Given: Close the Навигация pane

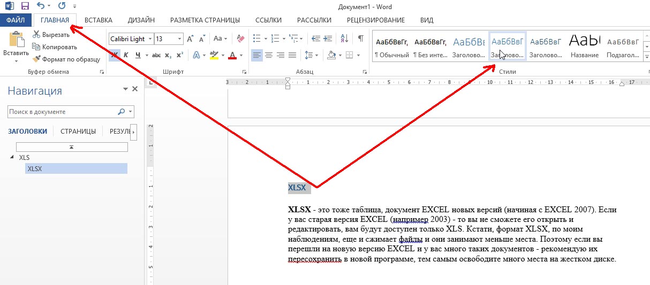Looking at the screenshot, I should [135, 89].
